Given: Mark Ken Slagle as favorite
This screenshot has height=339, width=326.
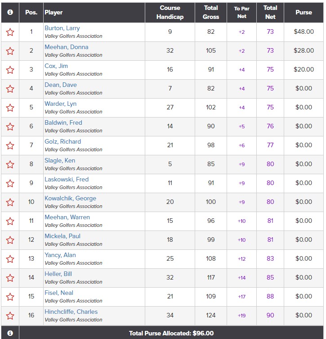Looking at the screenshot, I should click(x=10, y=165).
